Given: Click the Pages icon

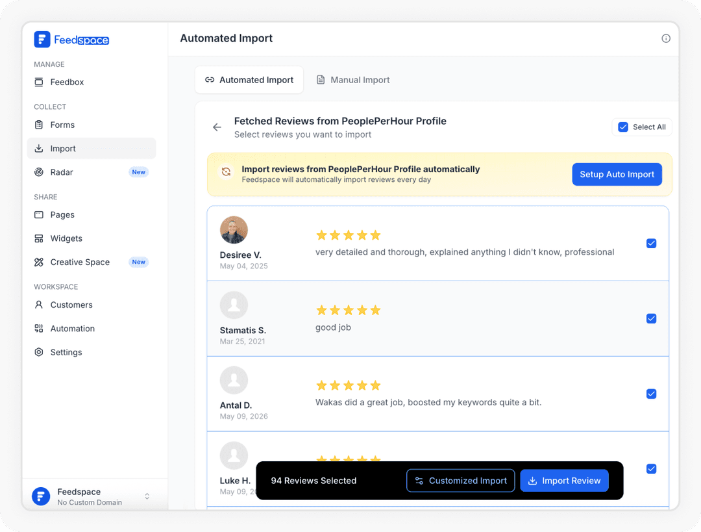Looking at the screenshot, I should (x=39, y=215).
